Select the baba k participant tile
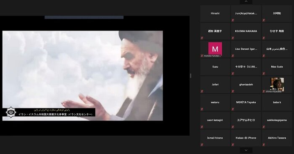 coord(277,103)
